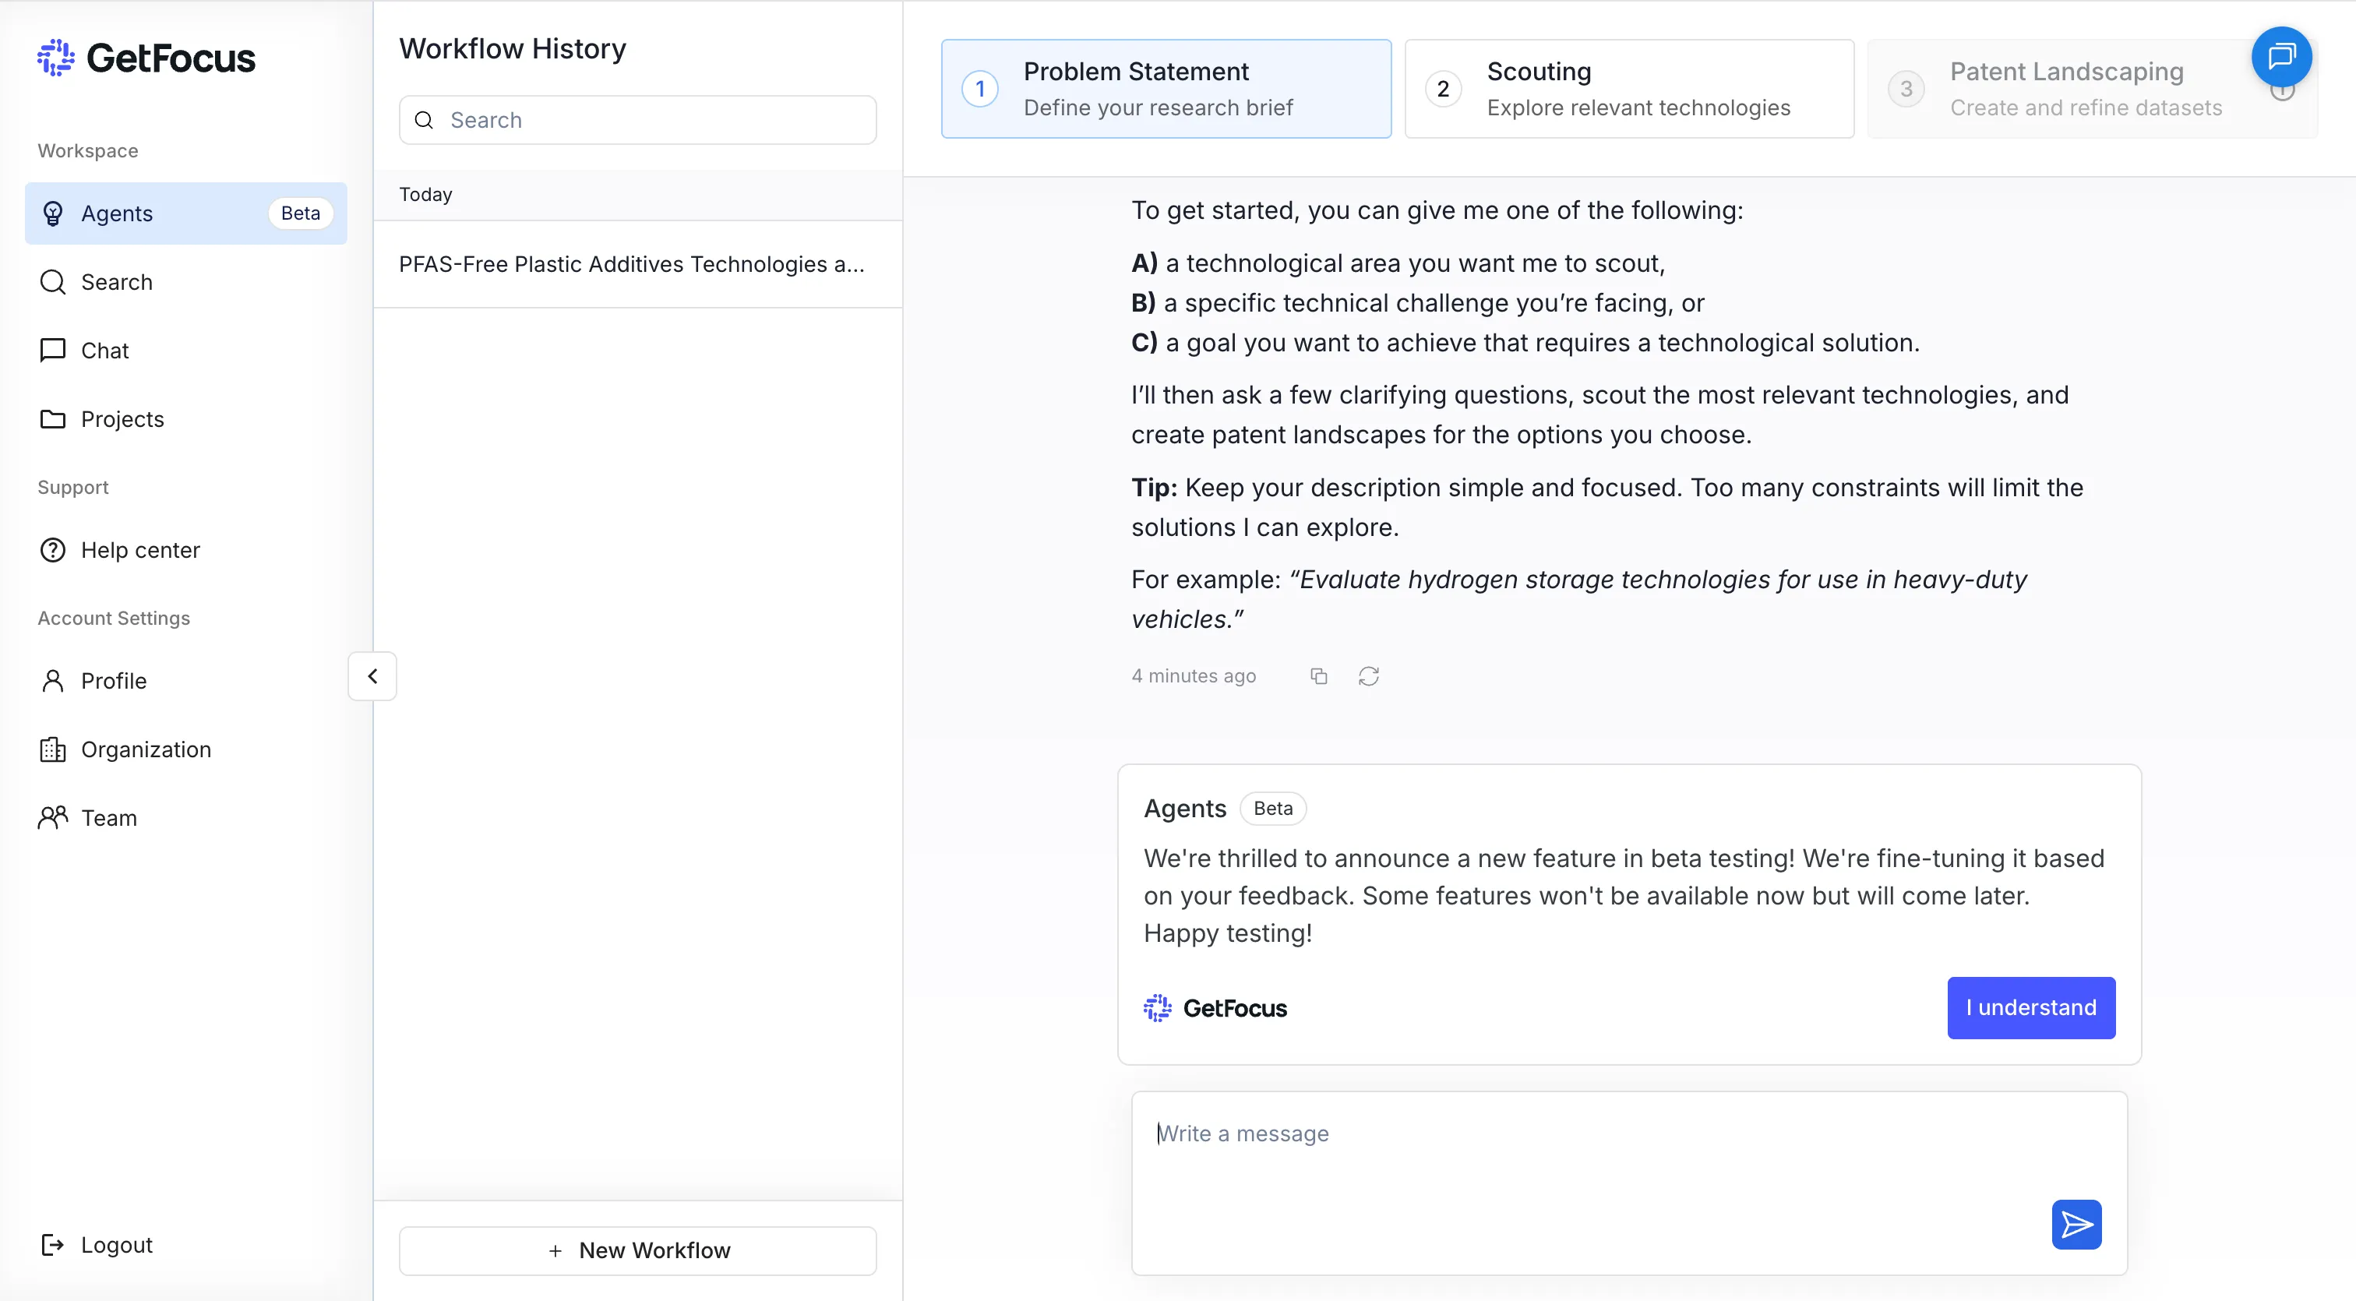Open the Search page from sidebar

point(185,281)
